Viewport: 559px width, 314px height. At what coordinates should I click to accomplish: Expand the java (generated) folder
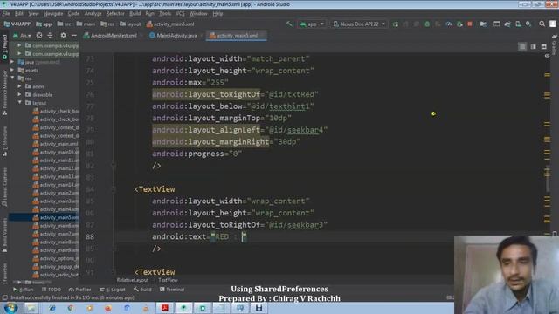[x=12, y=62]
